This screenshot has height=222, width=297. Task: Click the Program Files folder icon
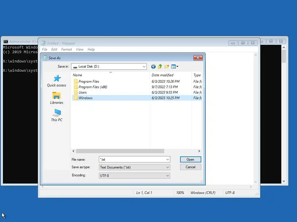point(76,81)
